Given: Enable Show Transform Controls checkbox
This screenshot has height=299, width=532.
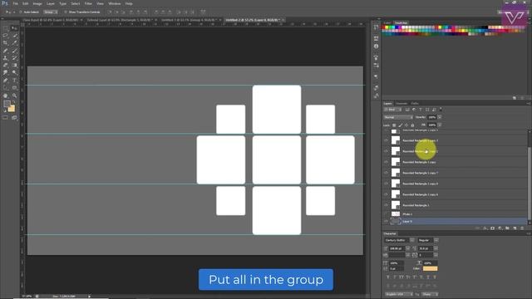Looking at the screenshot, I should tap(66, 12).
